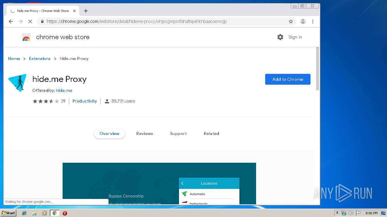Go back with the browser back arrow
387x217 pixels.
click(11, 21)
